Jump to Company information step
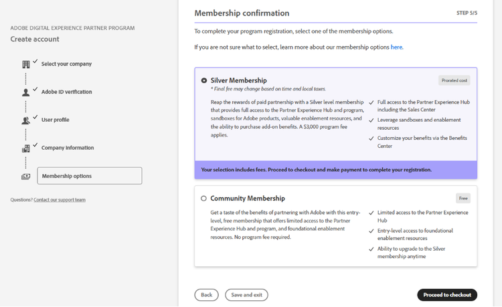 (x=67, y=148)
